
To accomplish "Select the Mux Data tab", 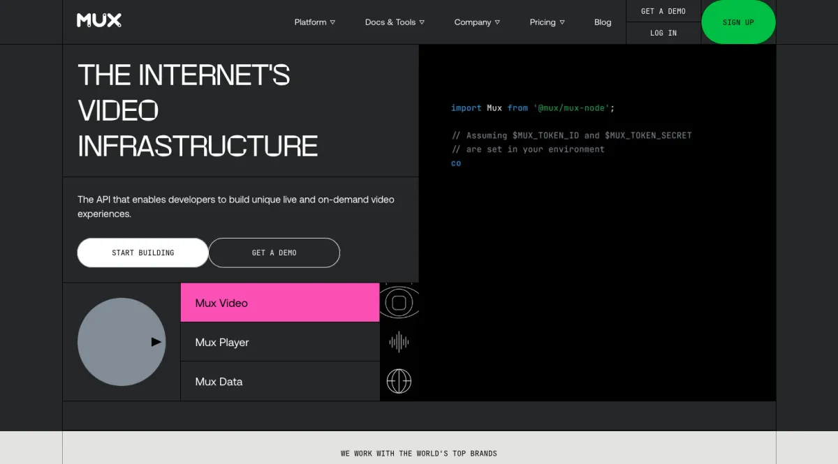I will [x=280, y=382].
